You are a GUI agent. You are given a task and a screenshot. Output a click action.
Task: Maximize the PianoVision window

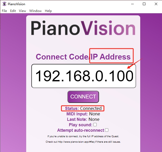coord(144,4)
